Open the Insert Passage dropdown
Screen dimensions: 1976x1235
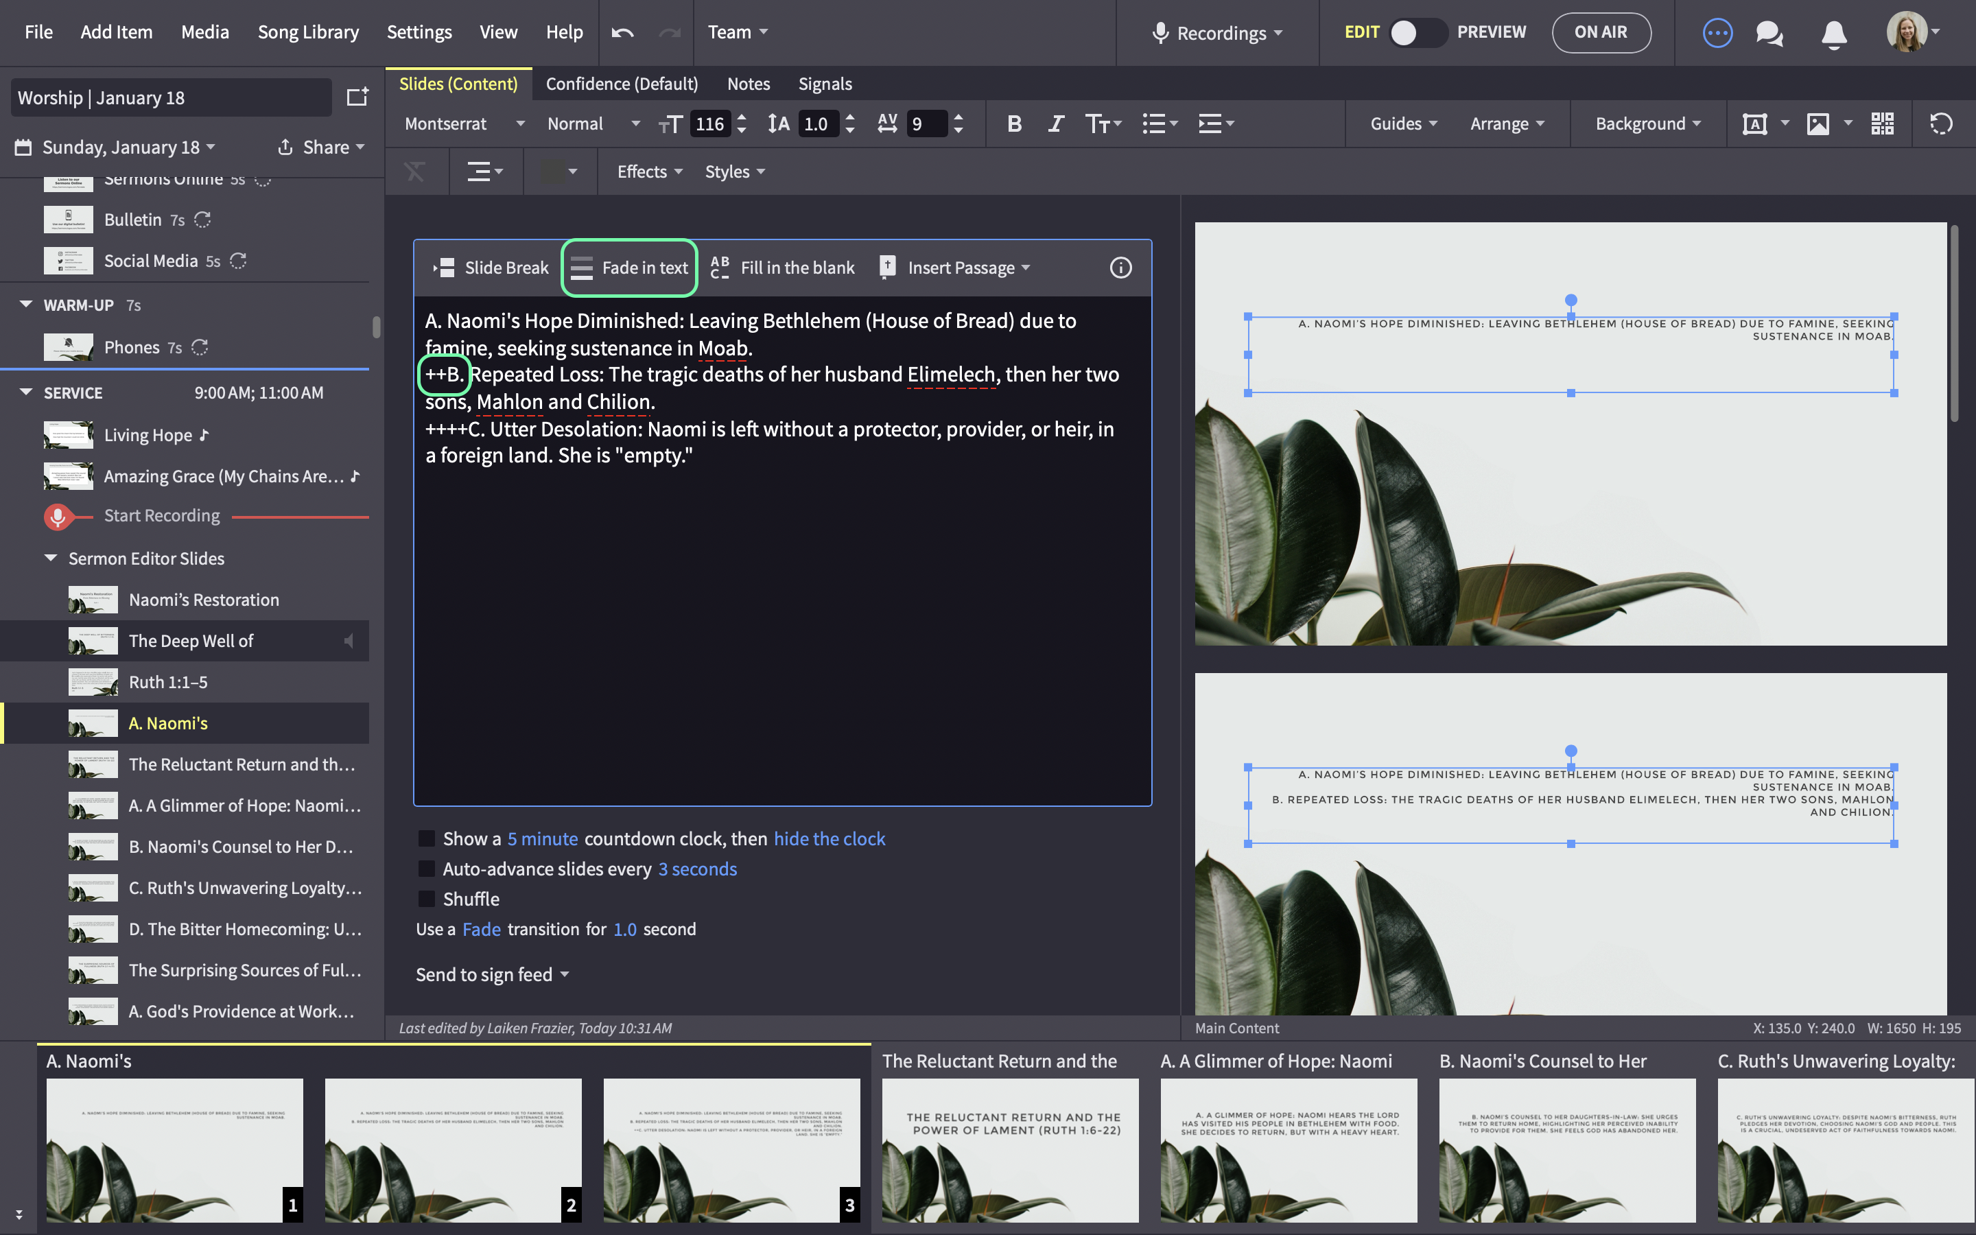click(955, 268)
